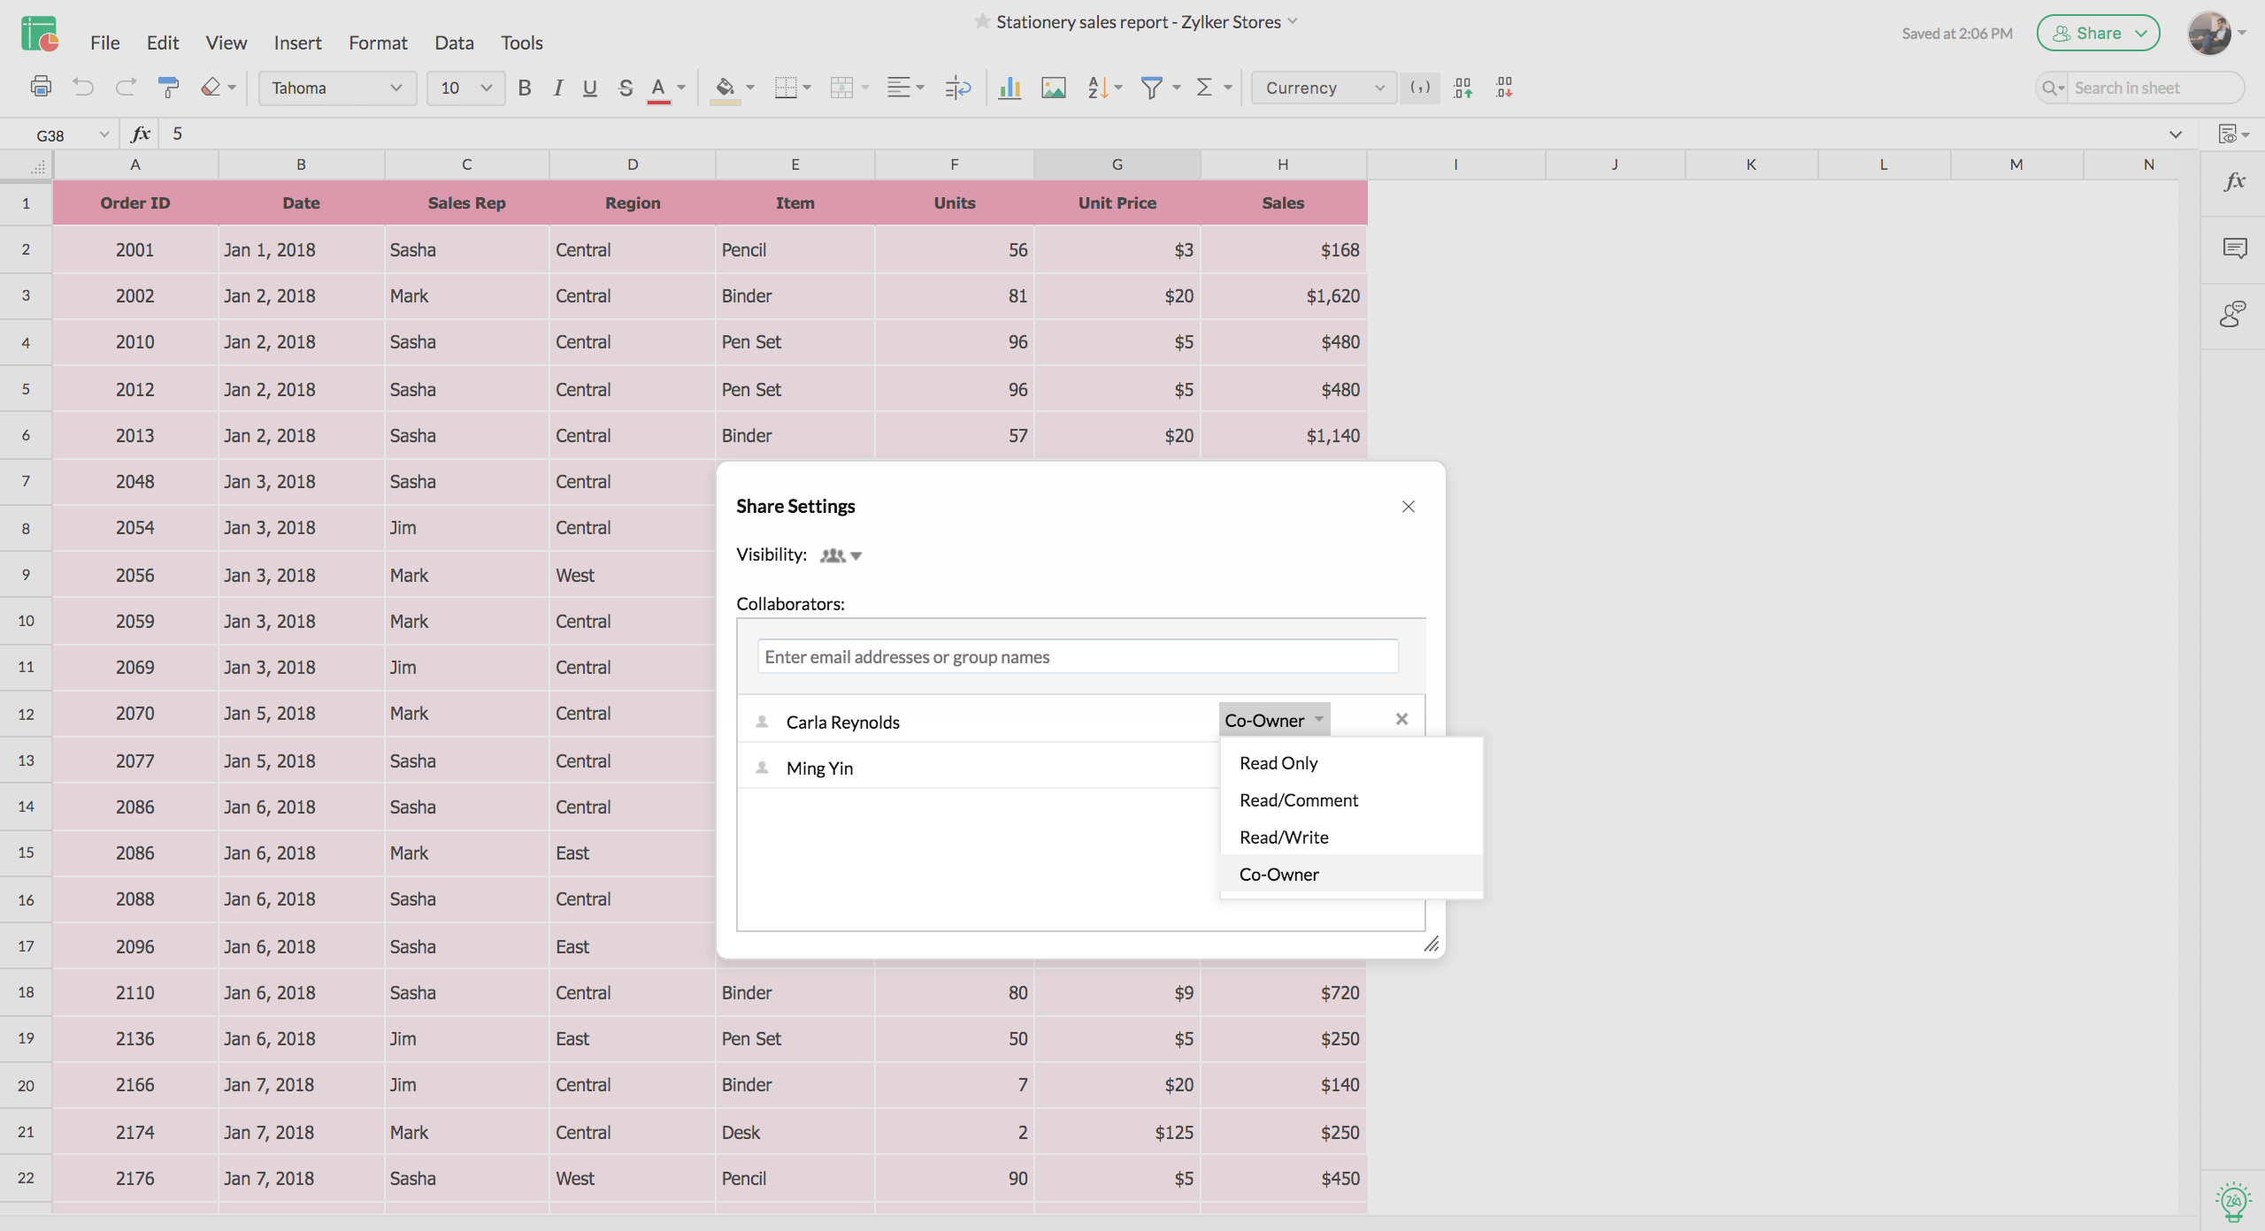Click the Sum/AutoSum function icon
This screenshot has height=1231, width=2265.
click(x=1204, y=87)
